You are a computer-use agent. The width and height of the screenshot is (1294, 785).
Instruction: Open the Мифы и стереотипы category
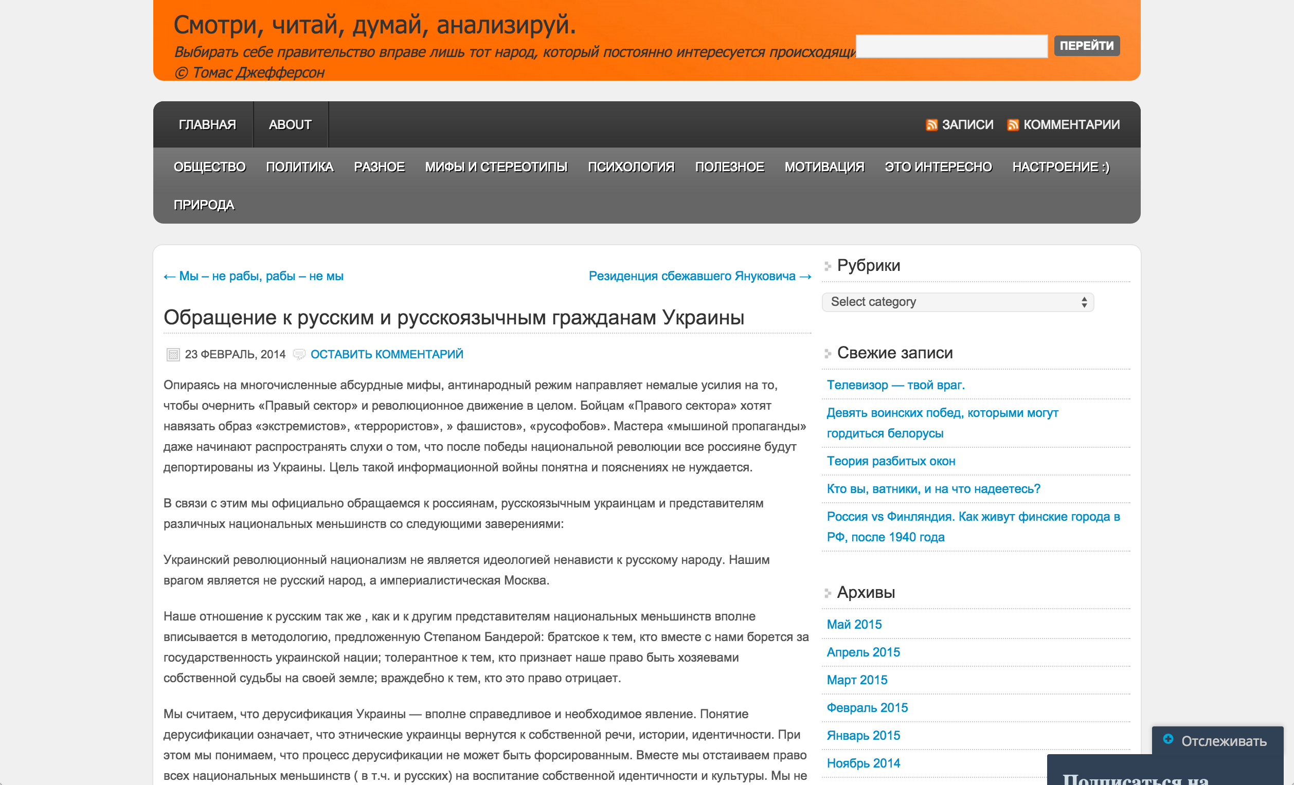tap(496, 167)
